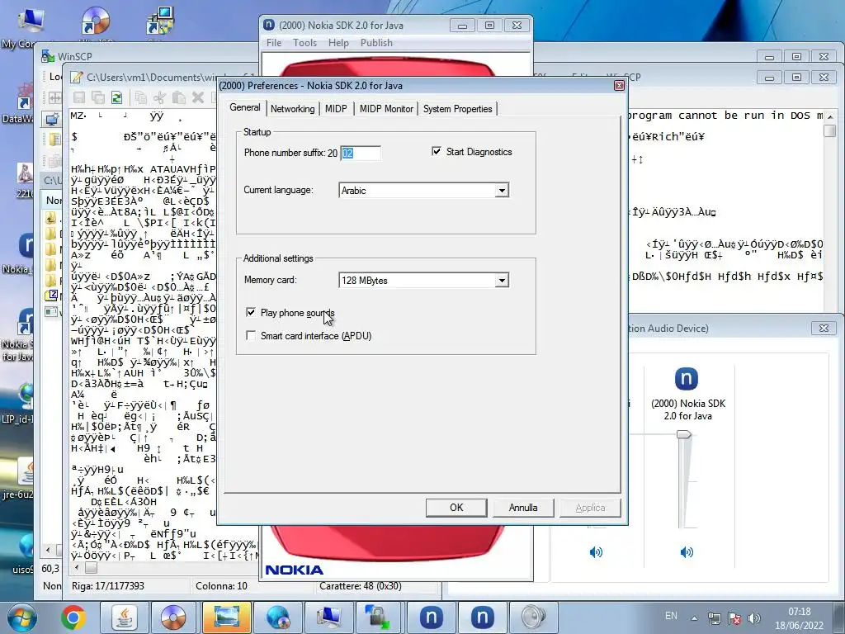The image size is (845, 634).
Task: Click the computer taskbar icon
Action: [328, 617]
